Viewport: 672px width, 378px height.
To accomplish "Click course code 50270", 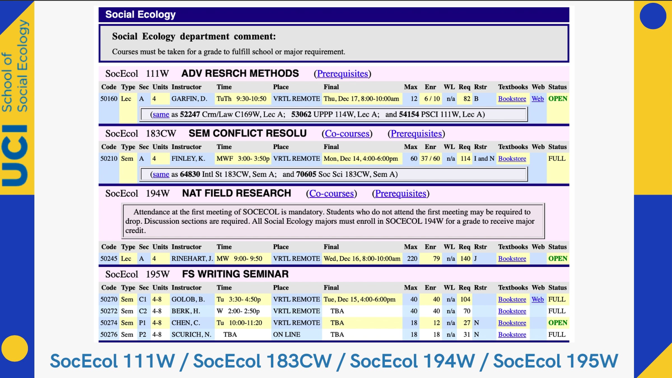I will (x=109, y=299).
